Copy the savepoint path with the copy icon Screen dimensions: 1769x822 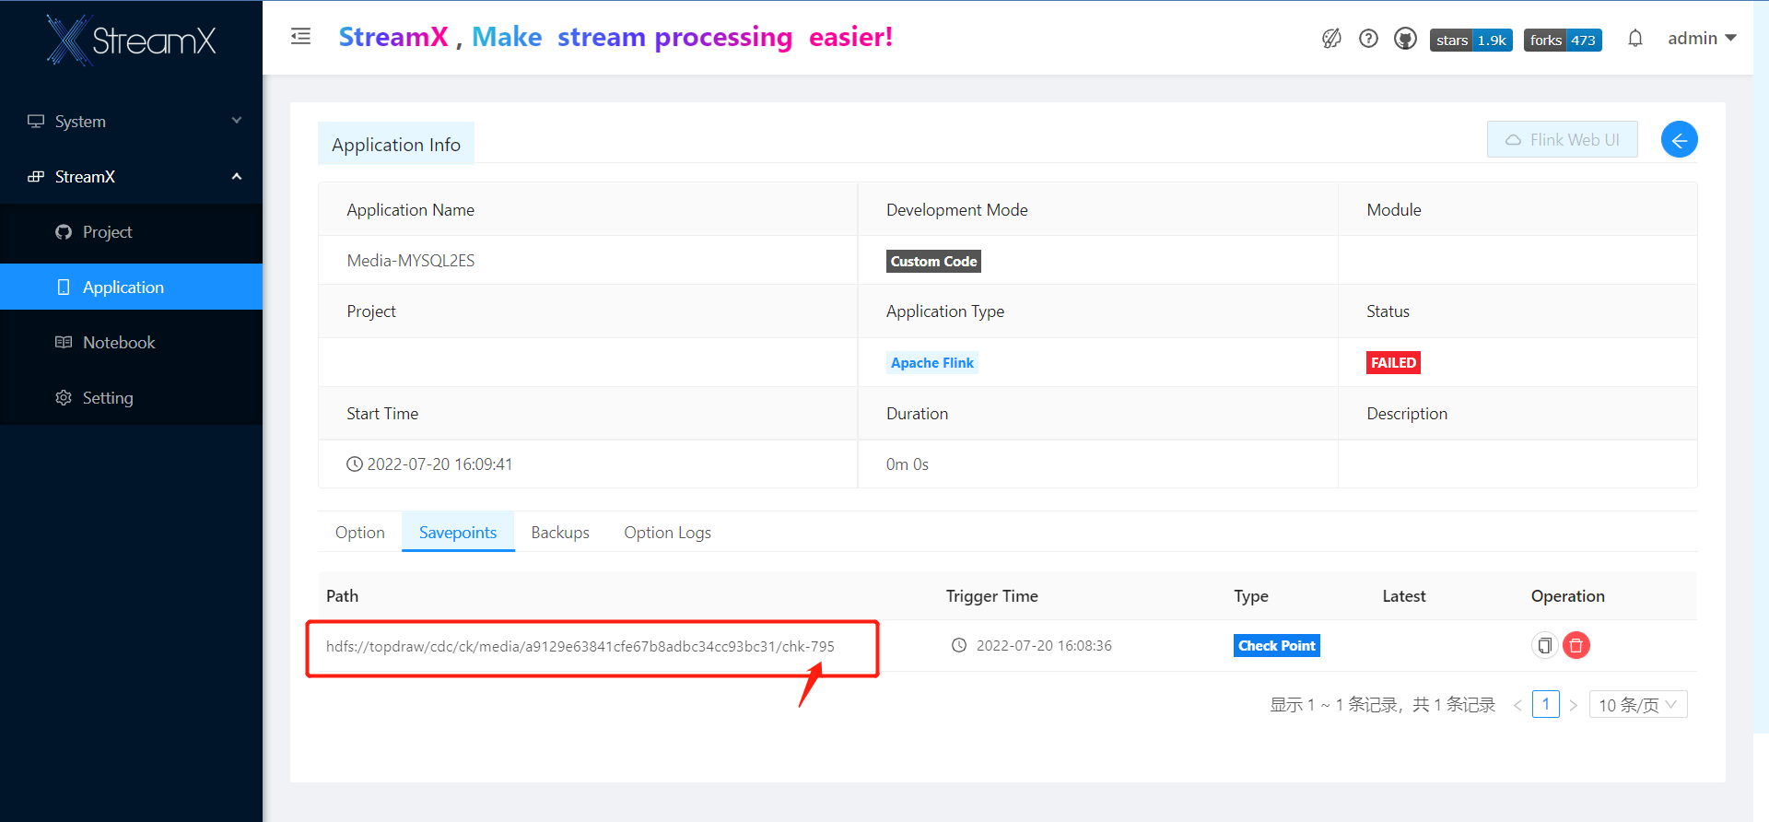click(1544, 645)
